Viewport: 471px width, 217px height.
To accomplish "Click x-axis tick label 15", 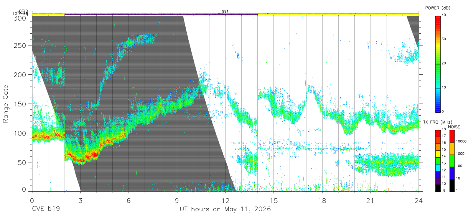I will coord(273,201).
